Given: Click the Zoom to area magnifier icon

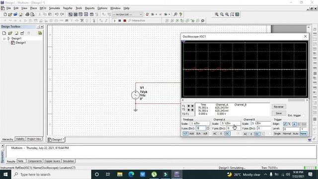Looking at the screenshot, I should point(227,14).
